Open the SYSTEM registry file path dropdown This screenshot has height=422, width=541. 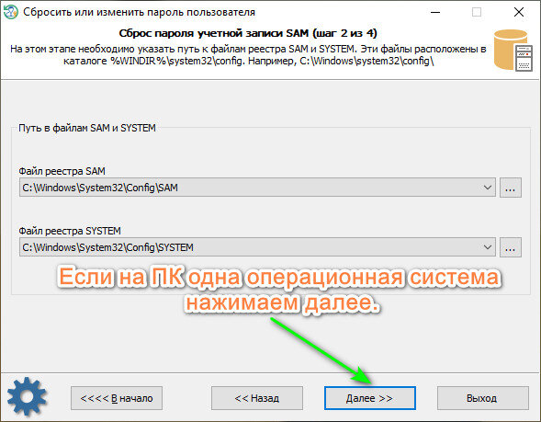pyautogui.click(x=487, y=247)
